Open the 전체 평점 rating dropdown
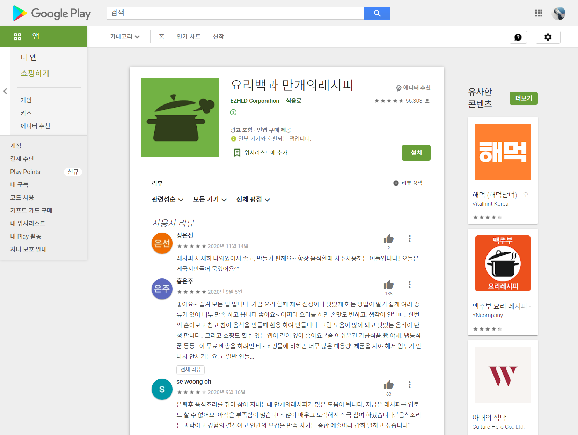 (253, 200)
